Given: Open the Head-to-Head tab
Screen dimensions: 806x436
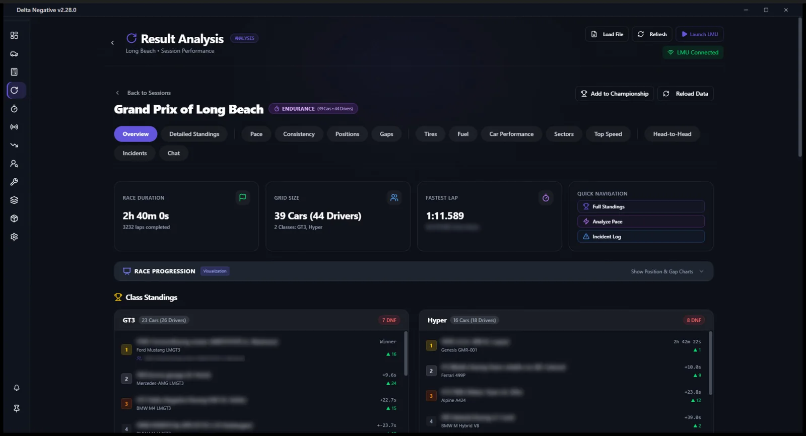Looking at the screenshot, I should tap(672, 134).
